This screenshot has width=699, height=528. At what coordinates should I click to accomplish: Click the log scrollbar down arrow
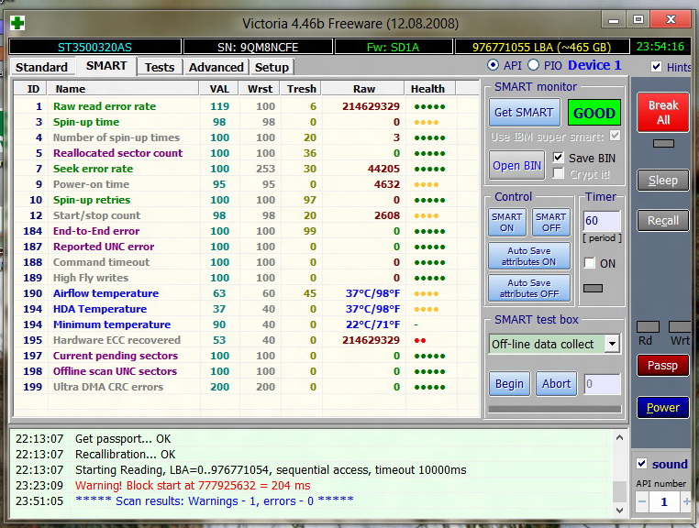pyautogui.click(x=619, y=511)
